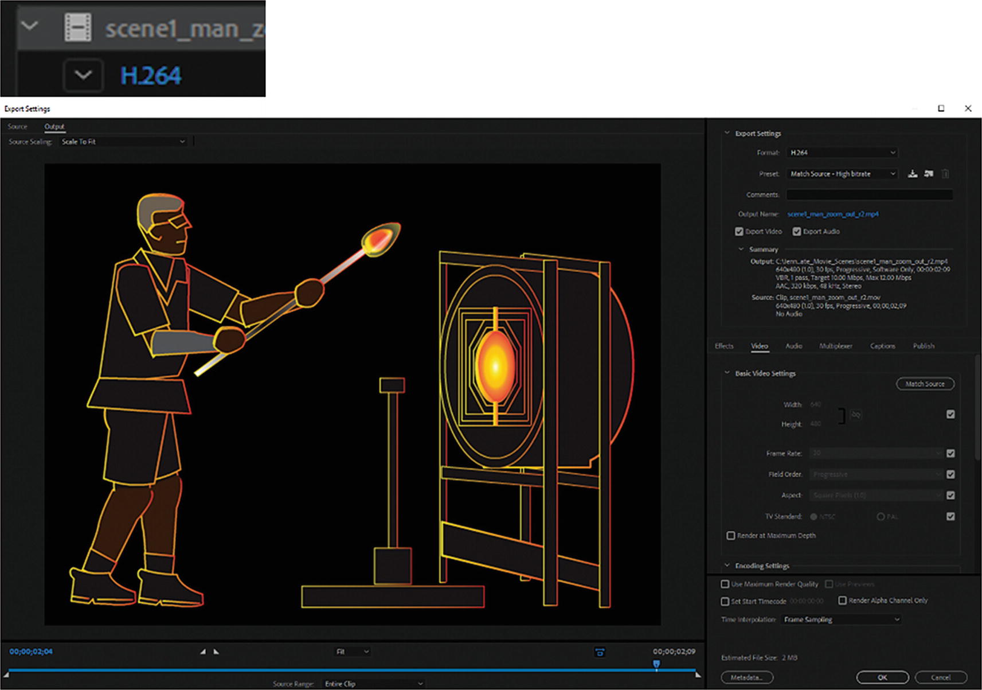Switch to the Audio tab
982x690 pixels.
(793, 346)
